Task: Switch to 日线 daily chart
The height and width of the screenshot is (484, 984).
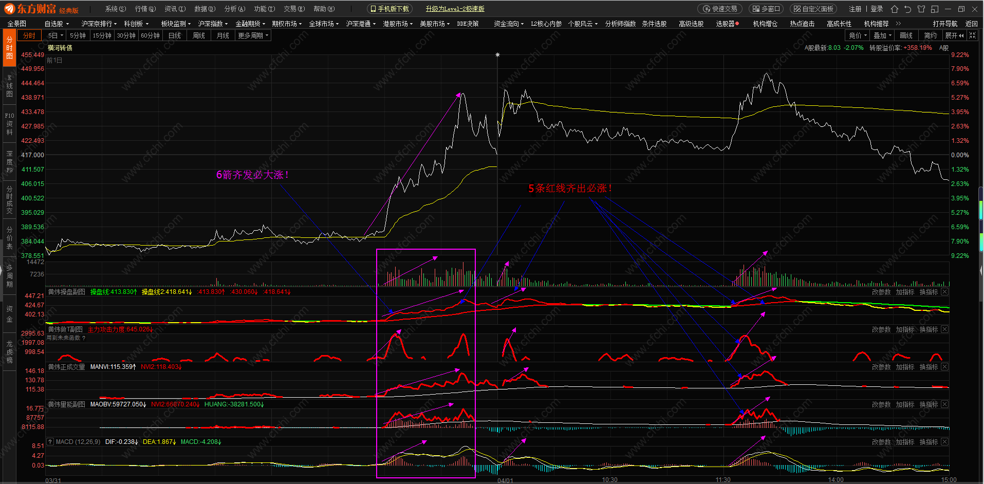Action: (x=175, y=35)
